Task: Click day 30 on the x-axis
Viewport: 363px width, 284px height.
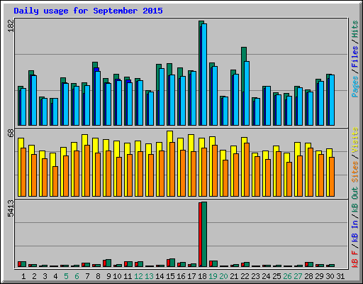Action: [x=330, y=276]
